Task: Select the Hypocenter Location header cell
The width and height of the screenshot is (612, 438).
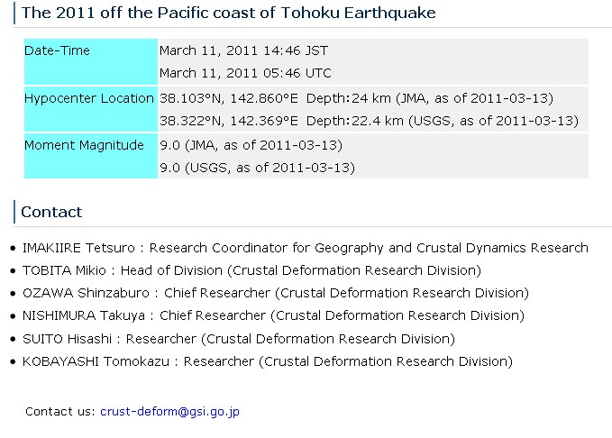Action: [x=91, y=109]
